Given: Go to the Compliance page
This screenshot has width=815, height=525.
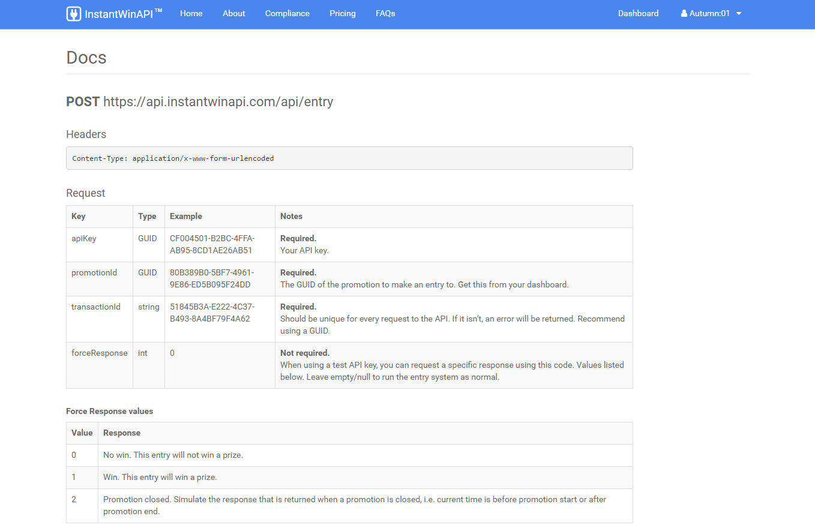Looking at the screenshot, I should [287, 13].
